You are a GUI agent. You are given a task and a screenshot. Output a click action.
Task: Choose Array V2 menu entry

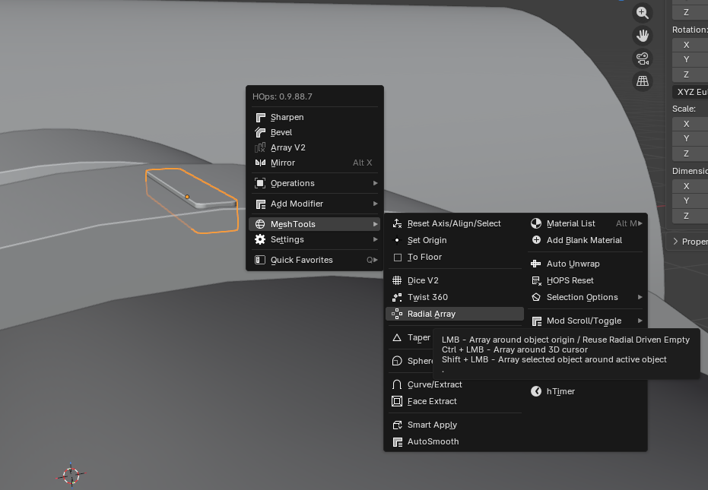tap(315, 147)
